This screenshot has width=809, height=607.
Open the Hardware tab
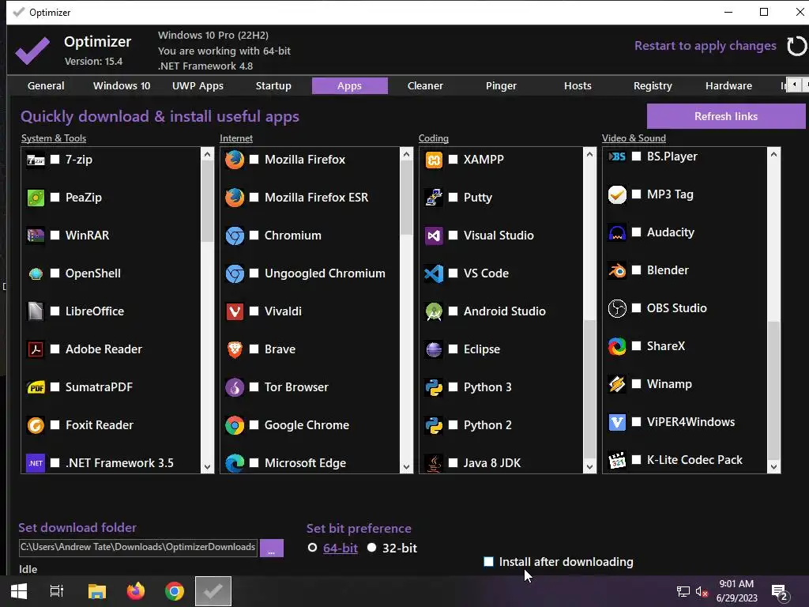728,85
